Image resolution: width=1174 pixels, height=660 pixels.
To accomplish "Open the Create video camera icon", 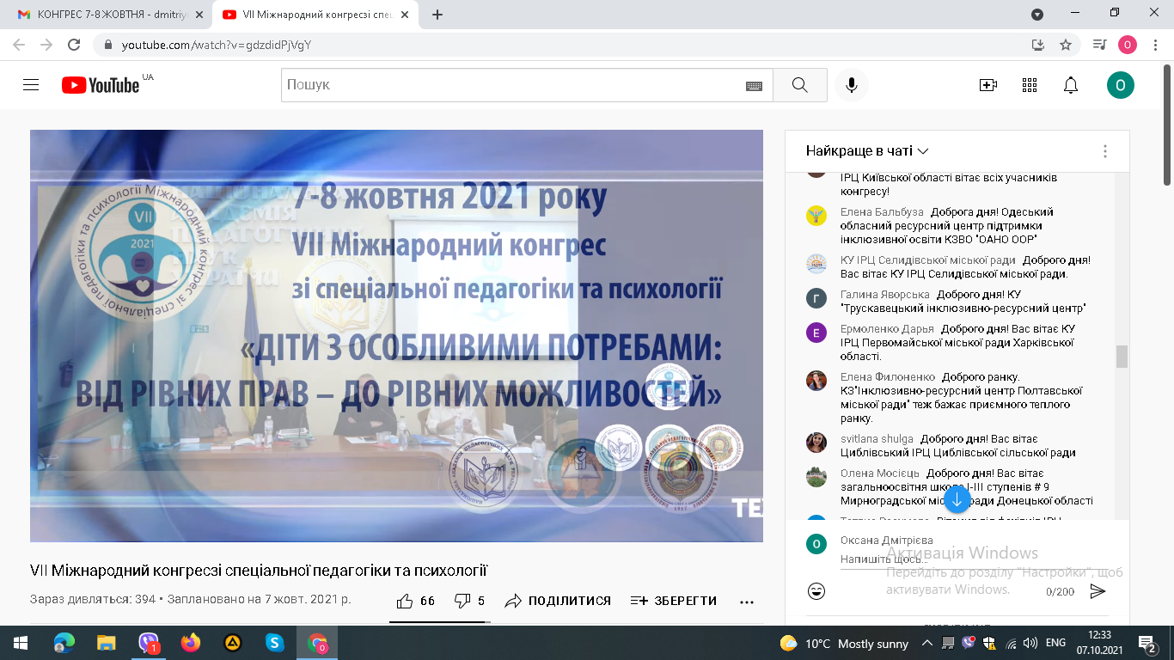I will click(x=988, y=85).
